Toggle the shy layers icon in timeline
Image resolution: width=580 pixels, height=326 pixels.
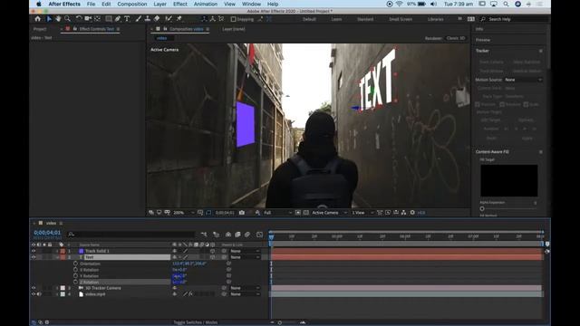228,235
